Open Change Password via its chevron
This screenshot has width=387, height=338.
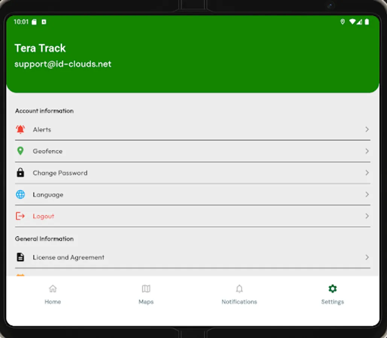367,173
